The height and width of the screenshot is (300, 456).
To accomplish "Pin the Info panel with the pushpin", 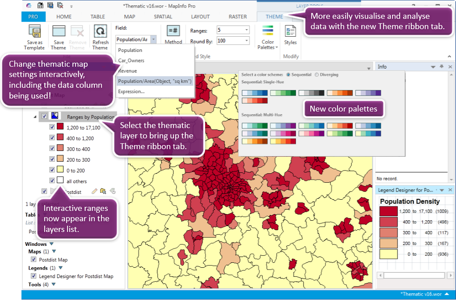I will click(x=442, y=67).
